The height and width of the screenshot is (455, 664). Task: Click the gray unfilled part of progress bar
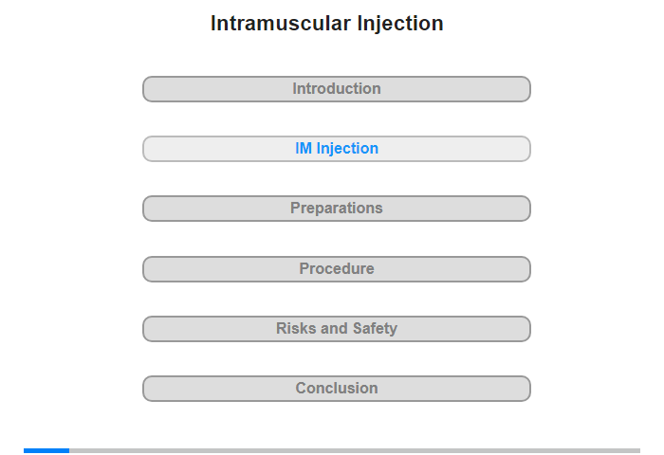click(x=355, y=451)
